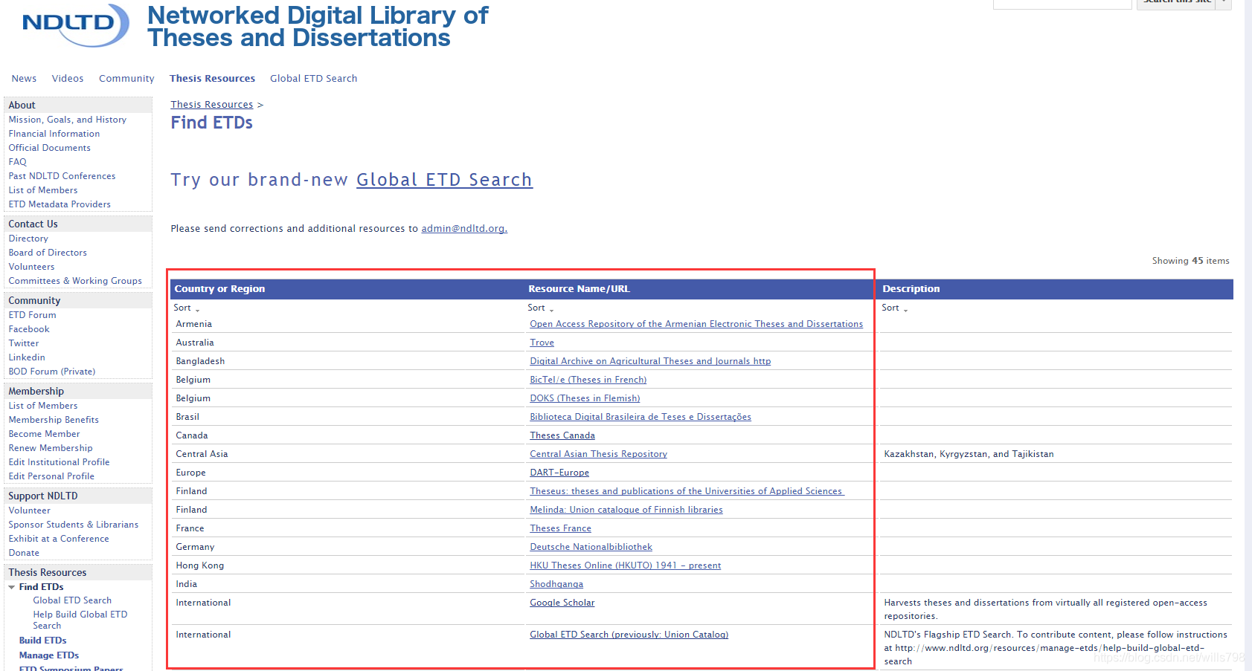Select the Thesis Resources menu tab
Screen dimensions: 1252x671
pos(212,79)
